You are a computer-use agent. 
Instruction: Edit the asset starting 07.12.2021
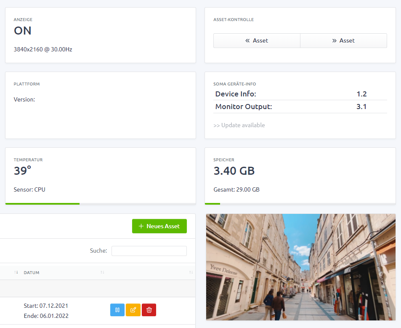click(x=133, y=309)
